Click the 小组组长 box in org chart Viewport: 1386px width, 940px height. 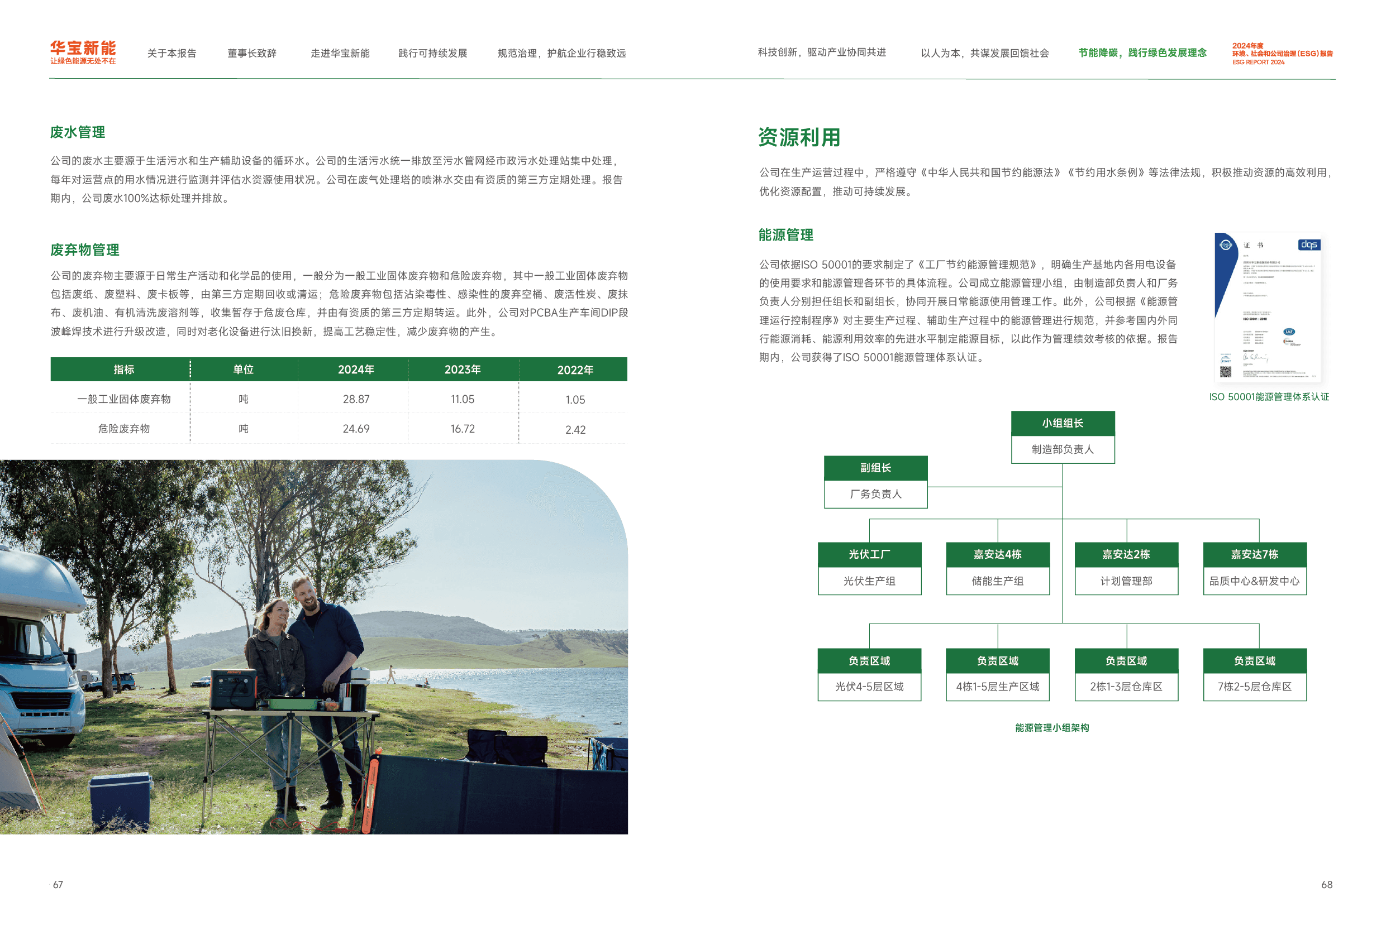pyautogui.click(x=1062, y=423)
